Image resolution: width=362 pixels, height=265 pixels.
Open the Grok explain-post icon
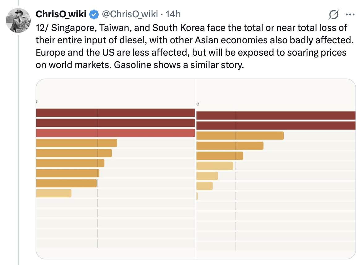point(334,14)
